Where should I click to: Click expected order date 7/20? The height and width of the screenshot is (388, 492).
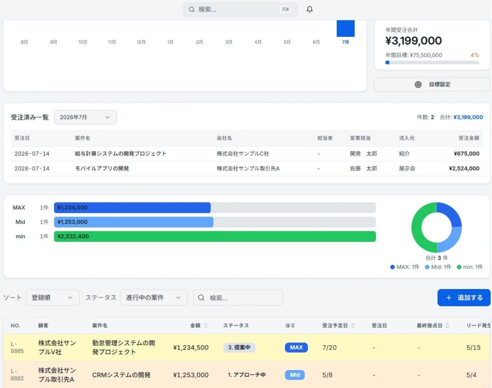(329, 347)
